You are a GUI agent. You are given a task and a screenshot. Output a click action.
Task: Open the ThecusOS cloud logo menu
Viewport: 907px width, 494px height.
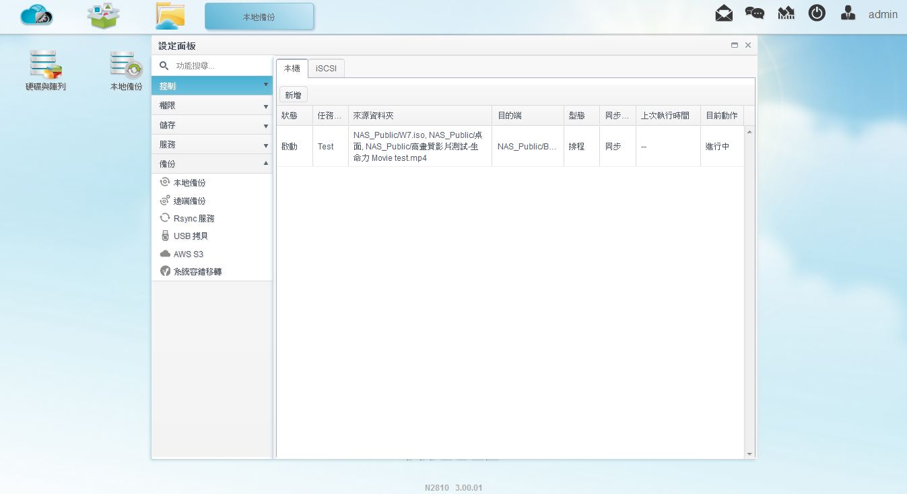click(36, 15)
